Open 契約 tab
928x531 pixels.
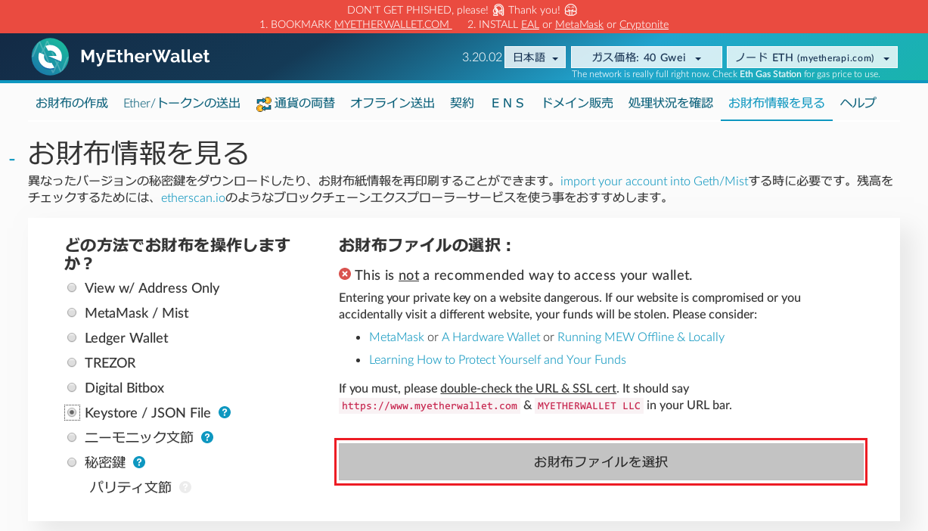pos(462,103)
